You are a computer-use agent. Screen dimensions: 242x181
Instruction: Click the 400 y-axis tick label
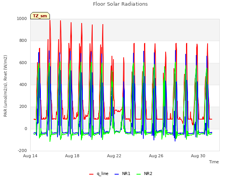(x=23, y=84)
